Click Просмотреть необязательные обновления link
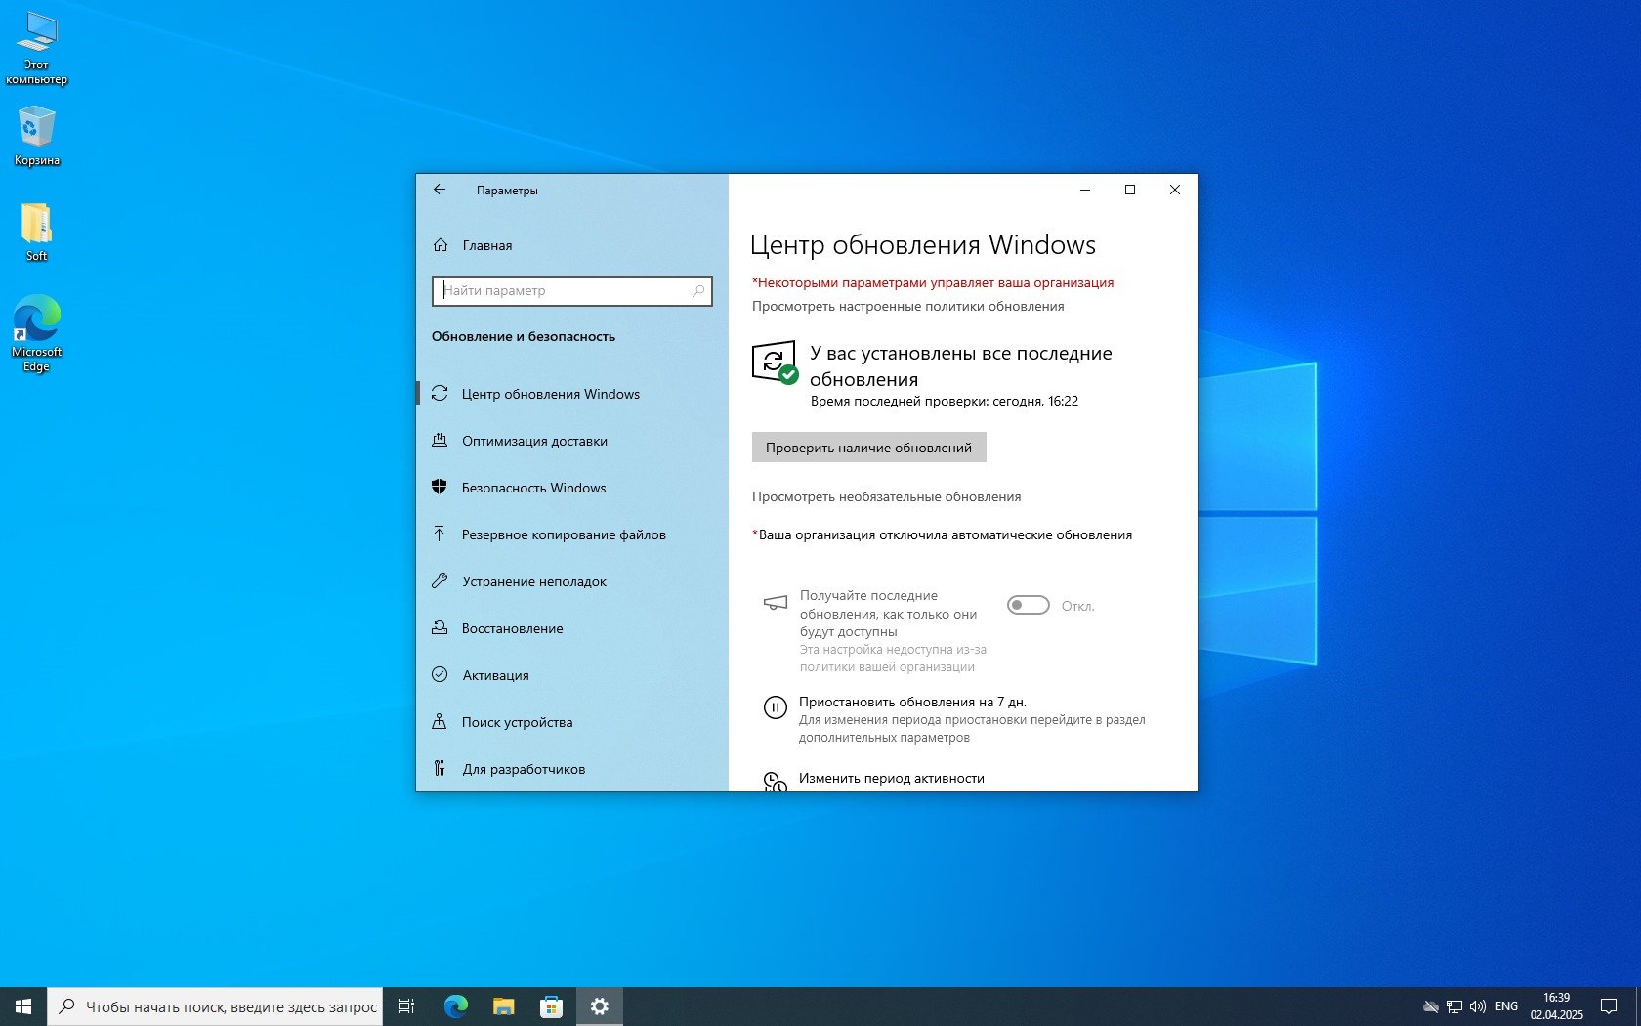 pos(886,497)
